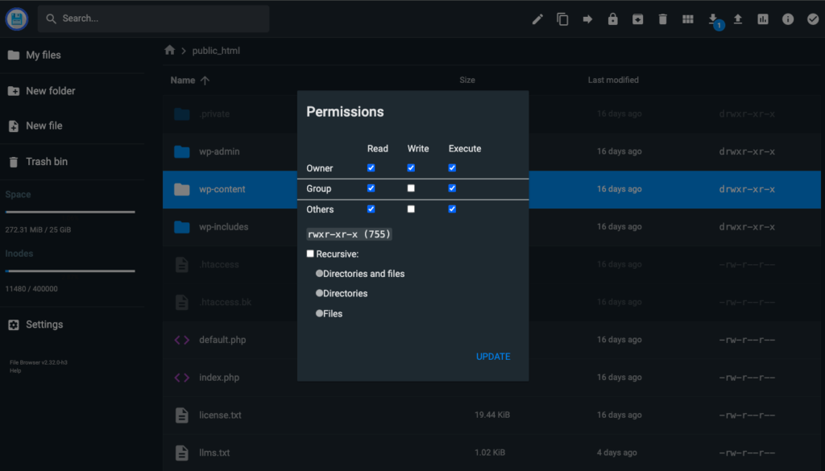This screenshot has height=471, width=825.
Task: Select the Directories and files radio button
Action: click(x=320, y=273)
